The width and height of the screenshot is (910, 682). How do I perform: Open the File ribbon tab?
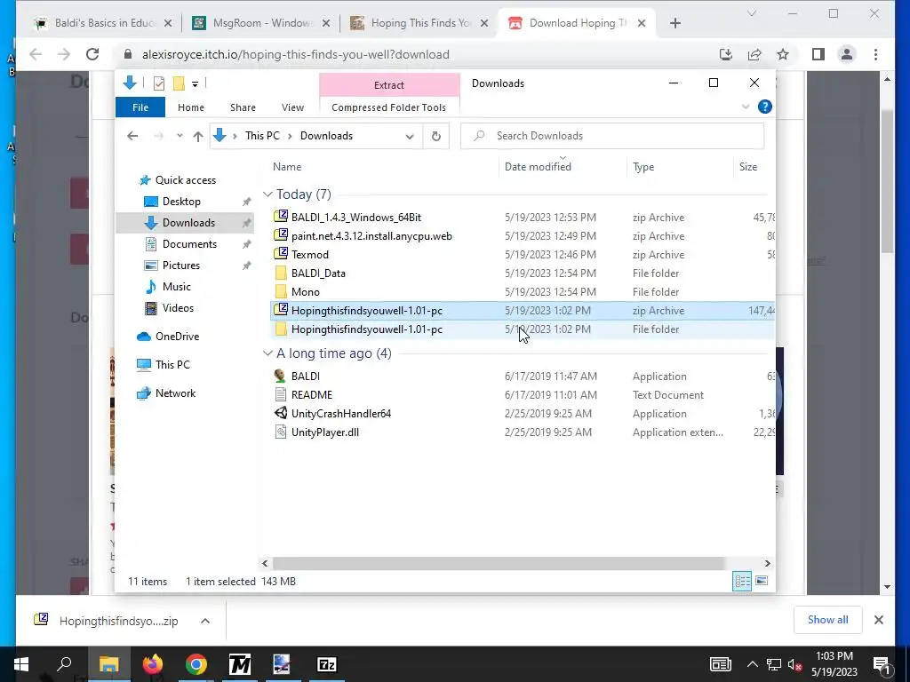point(140,107)
